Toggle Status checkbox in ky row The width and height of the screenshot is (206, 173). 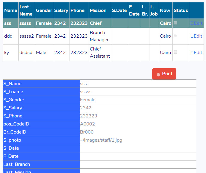point(175,52)
